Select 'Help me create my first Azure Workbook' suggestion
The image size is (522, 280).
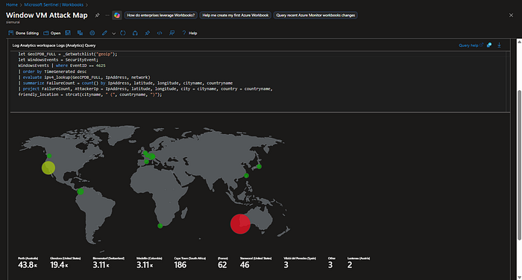(236, 16)
